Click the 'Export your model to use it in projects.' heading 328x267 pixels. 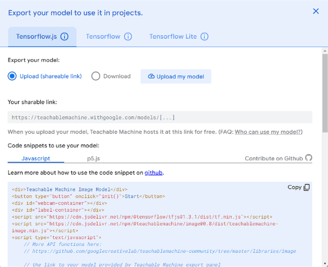75,13
